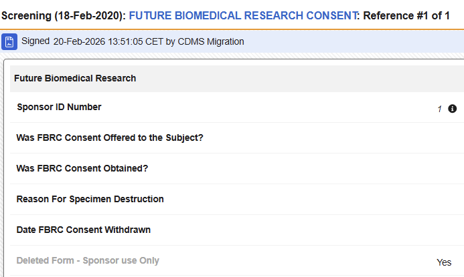464x277 pixels.
Task: Open the FUTURE BIOMEDICAL RESEARCH CONSENT link
Action: pos(243,15)
